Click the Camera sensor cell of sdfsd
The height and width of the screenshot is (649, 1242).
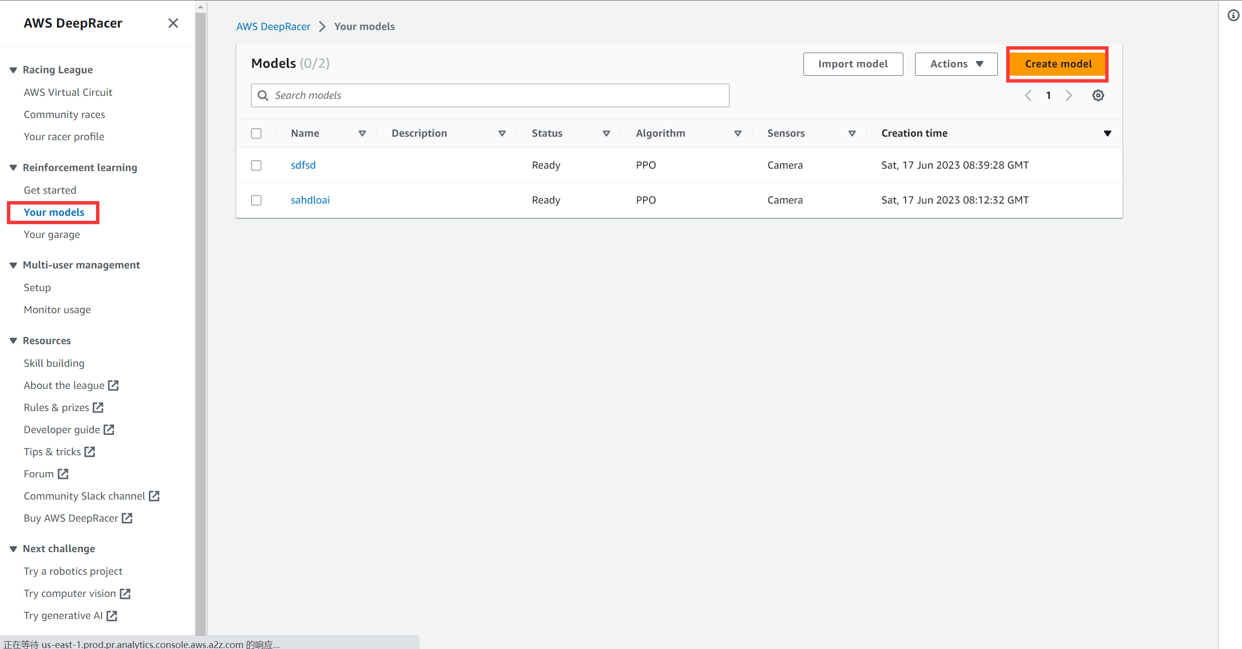(x=785, y=165)
